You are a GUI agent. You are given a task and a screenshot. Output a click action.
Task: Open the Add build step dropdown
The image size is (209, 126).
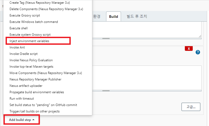[22, 120]
